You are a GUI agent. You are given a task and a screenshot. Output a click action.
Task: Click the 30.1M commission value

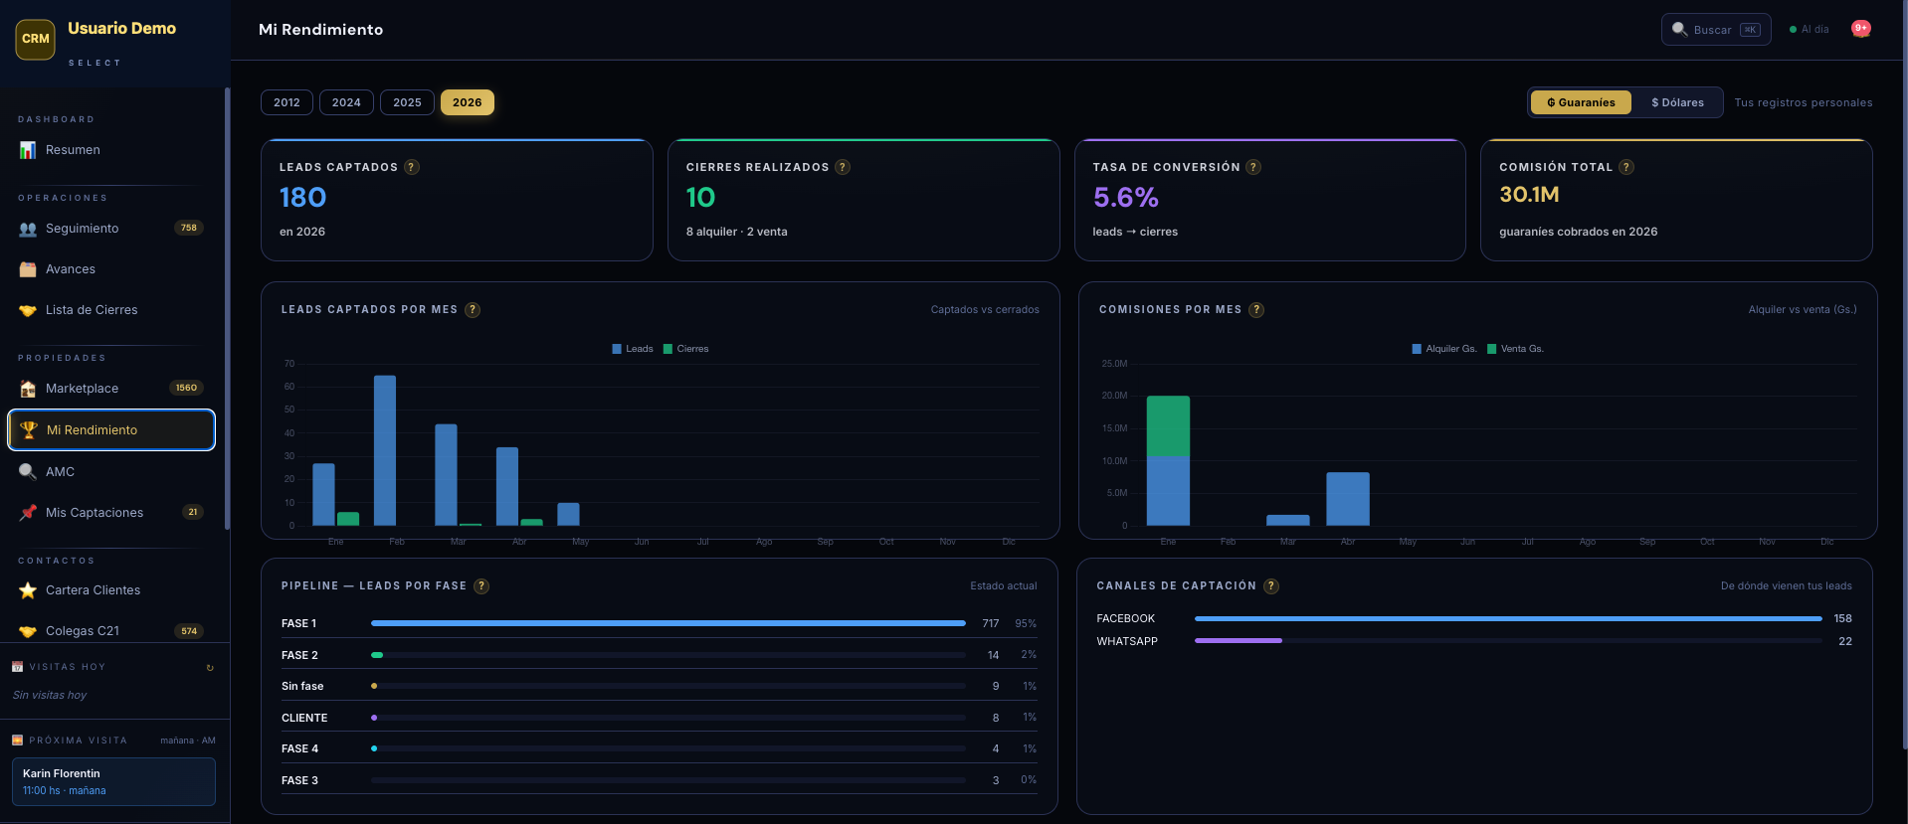[1529, 195]
